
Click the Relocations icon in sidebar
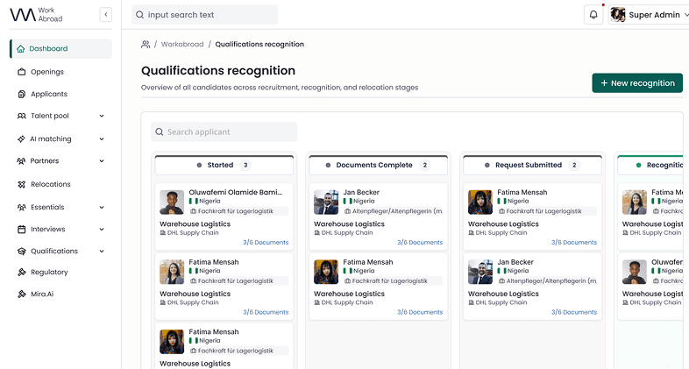coord(22,185)
